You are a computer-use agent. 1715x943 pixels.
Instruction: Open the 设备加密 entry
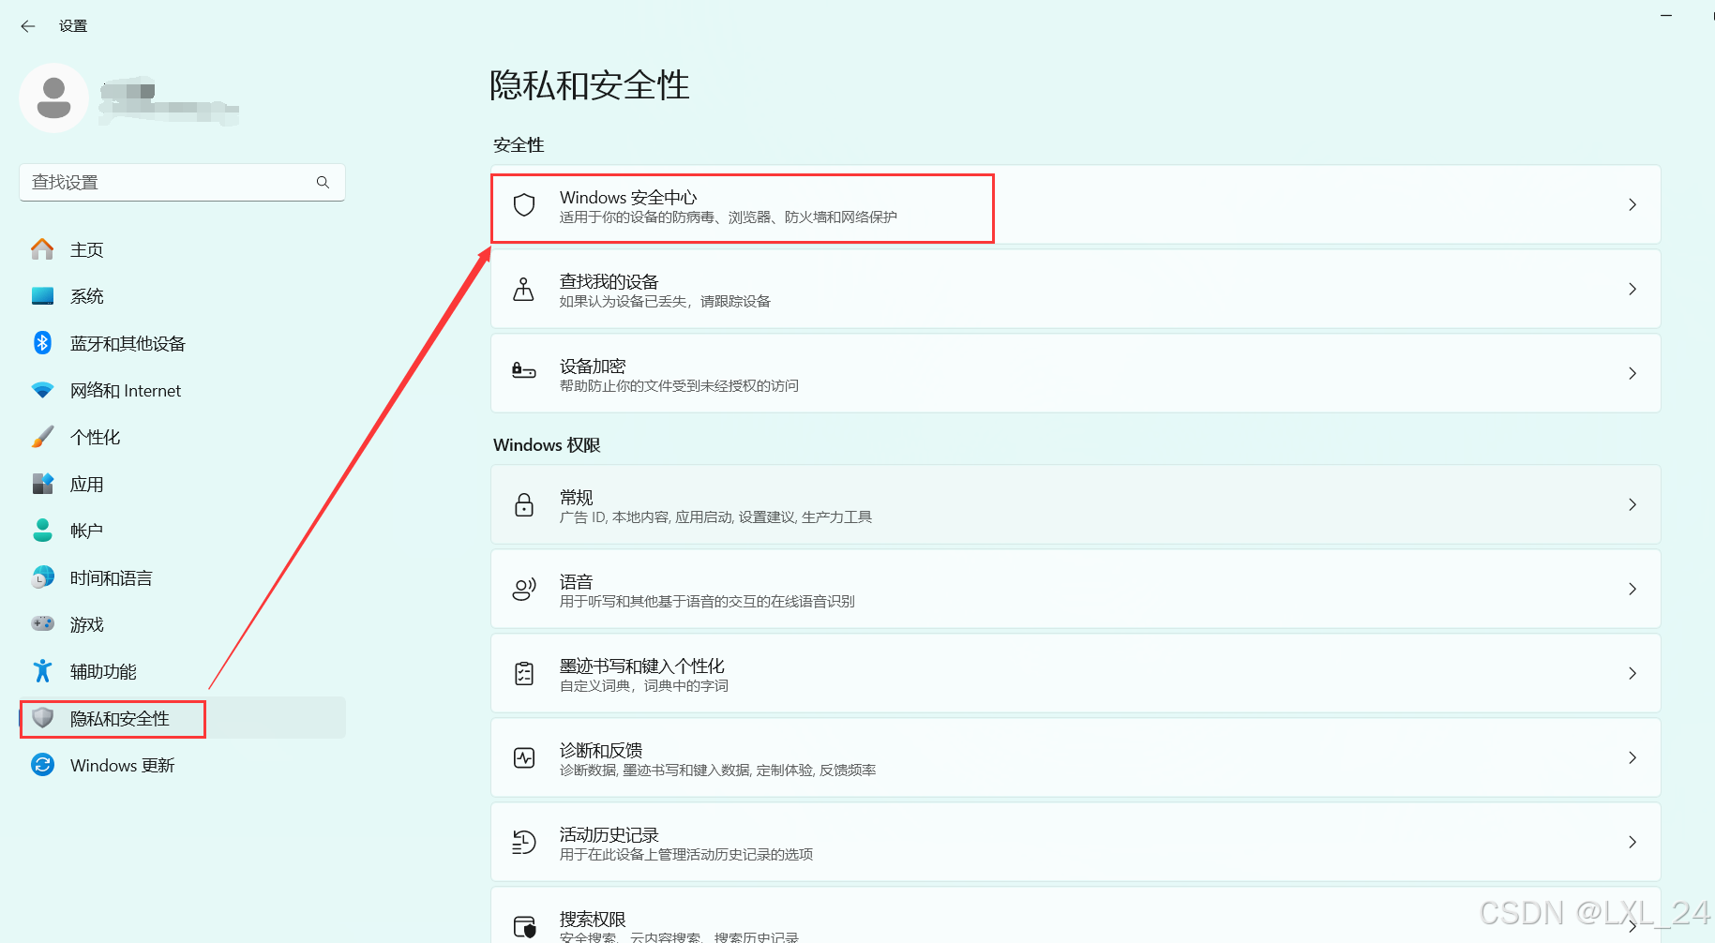pos(1076,373)
